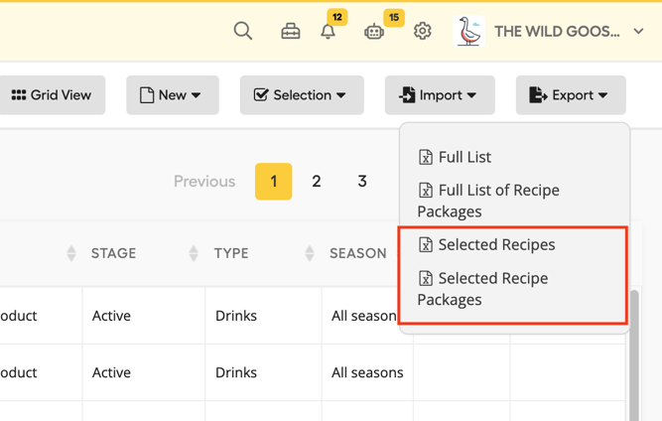Open the Import dropdown
The height and width of the screenshot is (421, 662).
click(440, 95)
